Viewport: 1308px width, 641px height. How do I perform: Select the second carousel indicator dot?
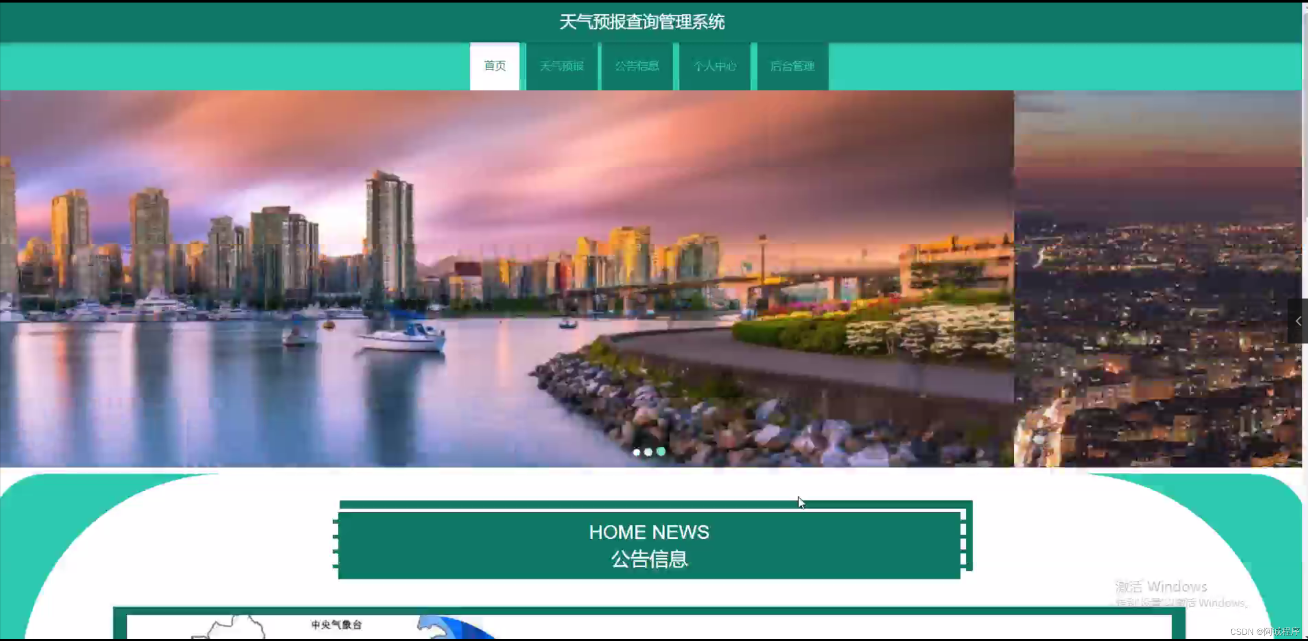coord(648,452)
